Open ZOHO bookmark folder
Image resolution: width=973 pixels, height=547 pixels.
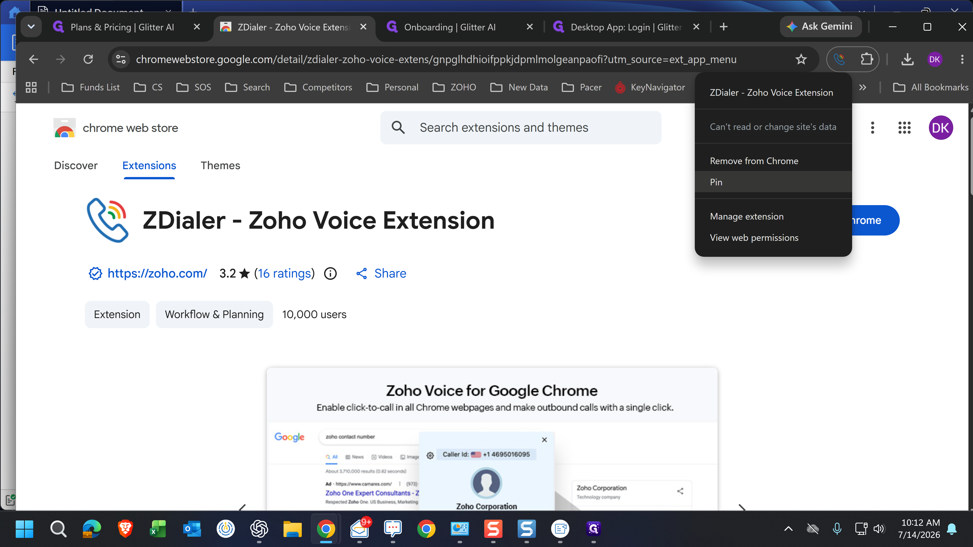(454, 87)
